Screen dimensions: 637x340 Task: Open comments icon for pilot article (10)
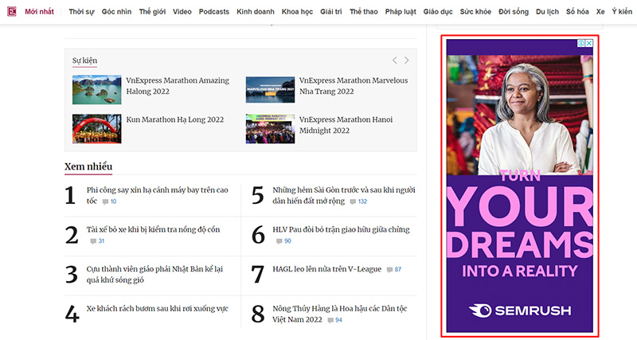105,202
